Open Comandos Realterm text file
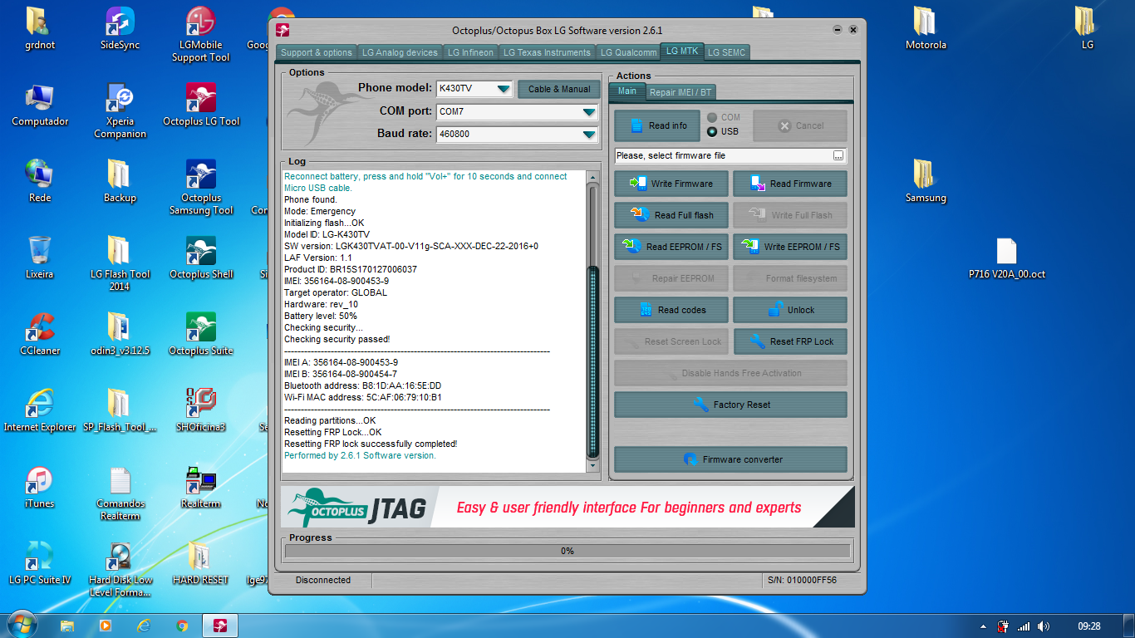This screenshot has height=638, width=1135. [120, 493]
